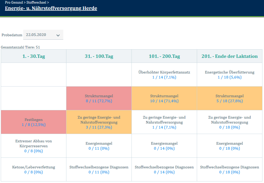Click Stoffwechselbezogene Diagnosen 0 / 18 (0%)
The image size is (264, 183).
pos(230,172)
